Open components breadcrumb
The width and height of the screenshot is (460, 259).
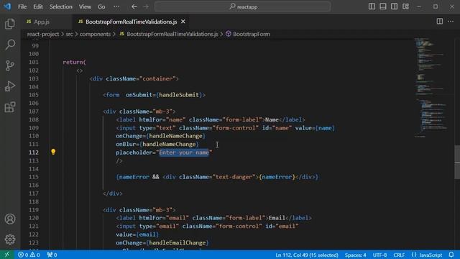pos(95,34)
